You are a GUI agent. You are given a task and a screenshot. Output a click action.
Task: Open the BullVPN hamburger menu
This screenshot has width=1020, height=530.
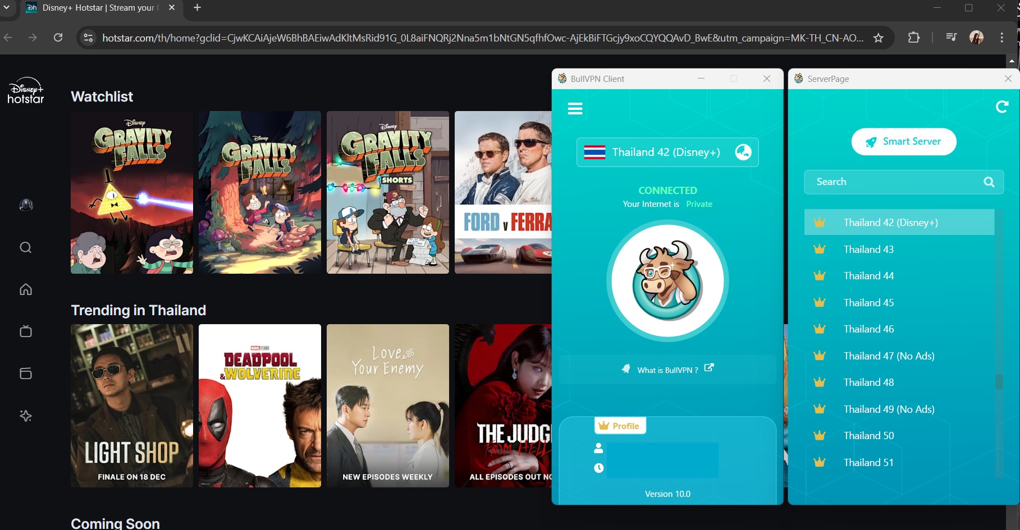[x=575, y=108]
